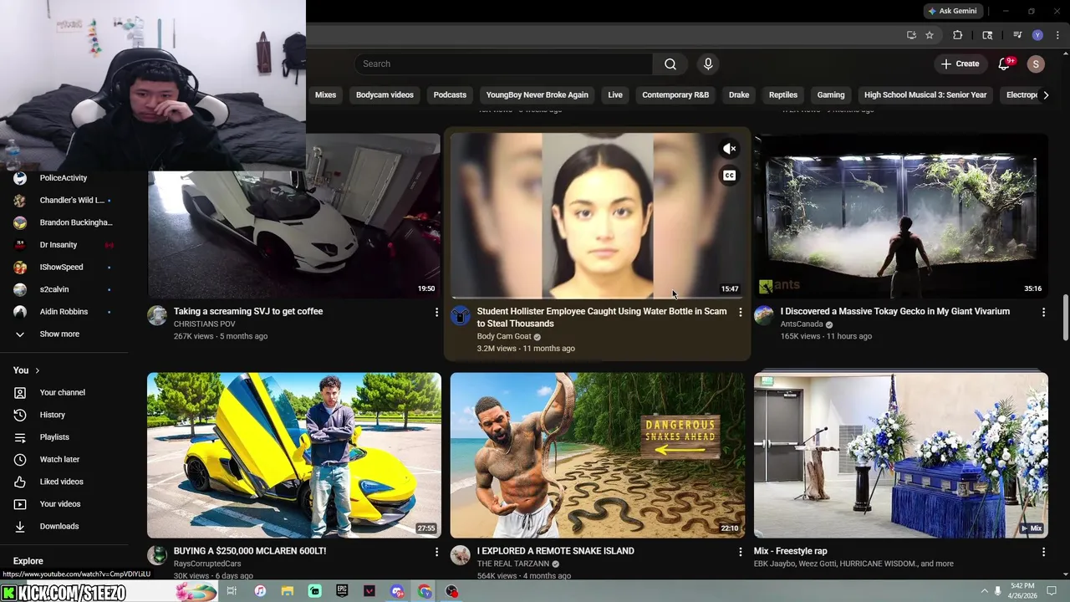
Task: Select the Mixes category chip
Action: point(325,95)
